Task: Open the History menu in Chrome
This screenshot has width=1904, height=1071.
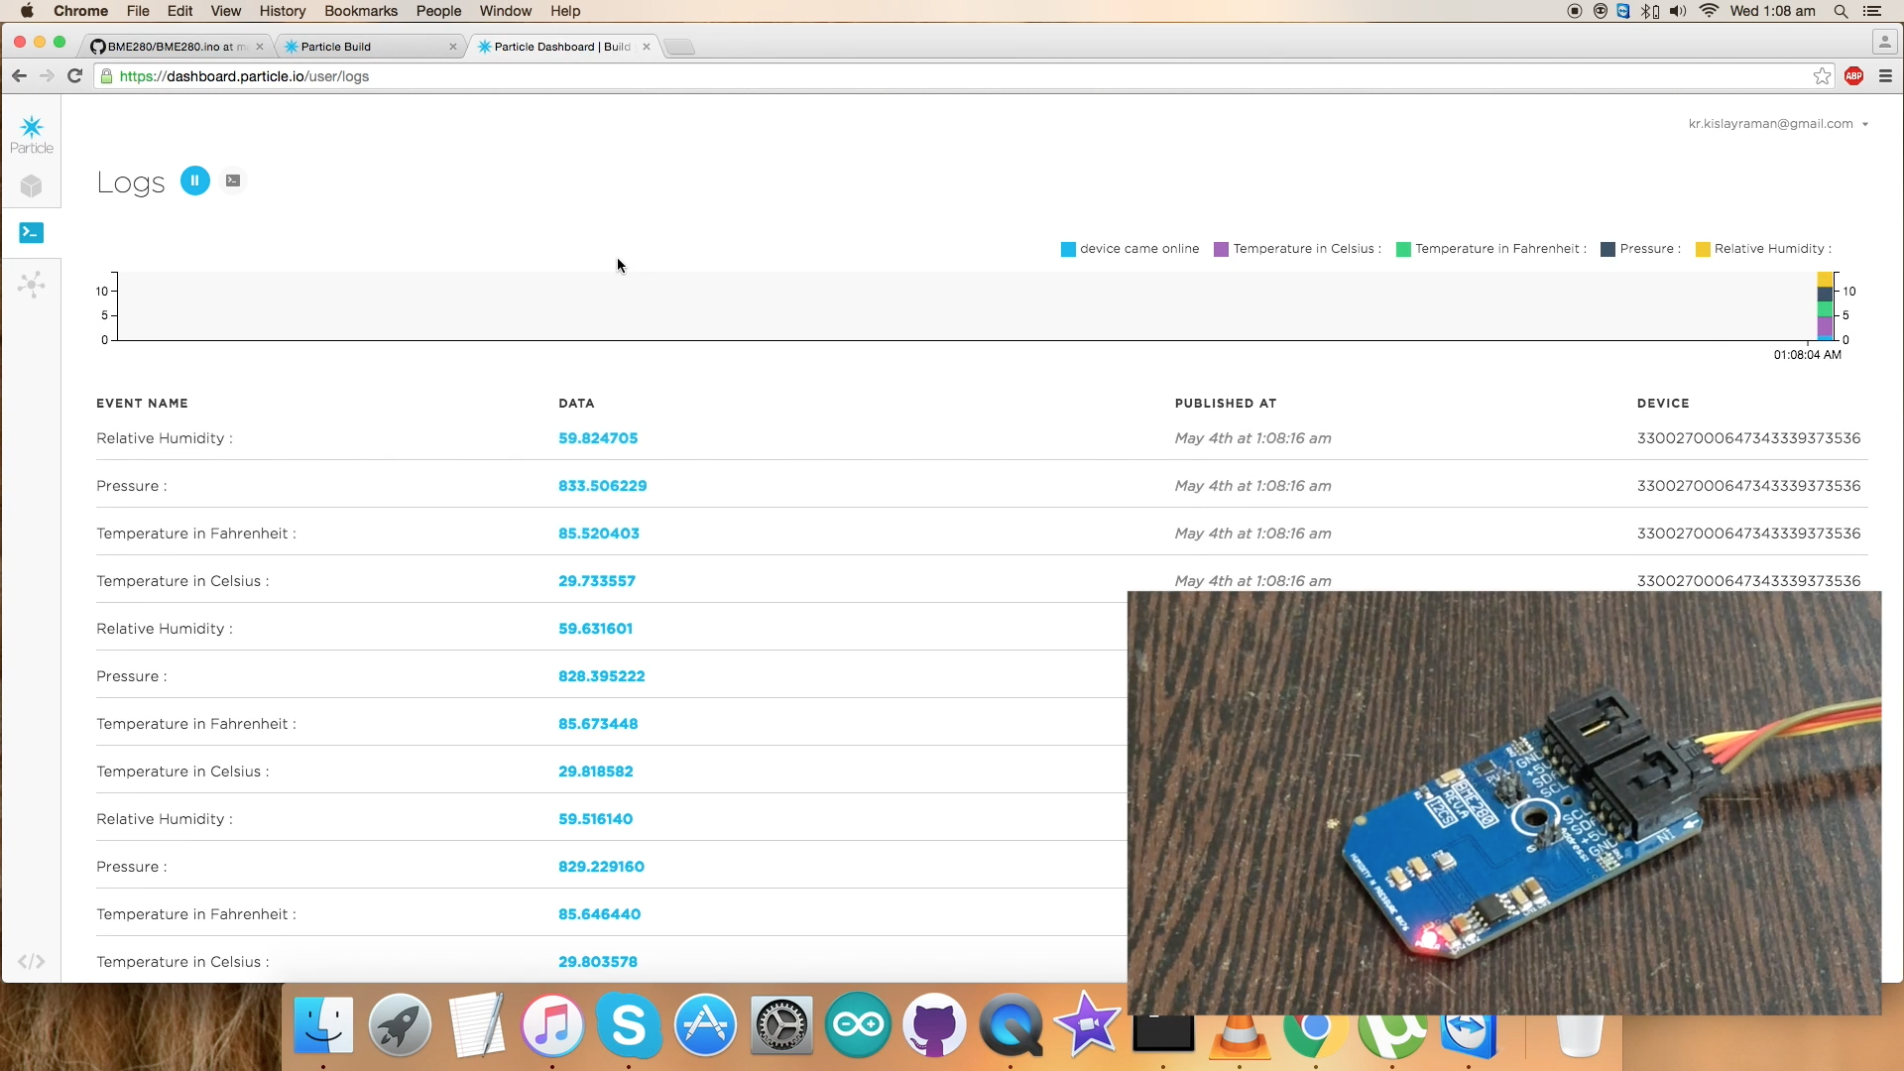Action: (283, 11)
